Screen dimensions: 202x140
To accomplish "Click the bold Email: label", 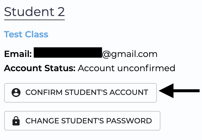I will [18, 54].
